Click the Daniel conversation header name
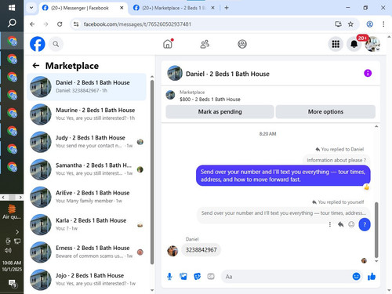Screen dimensions: 392x294 [227, 74]
